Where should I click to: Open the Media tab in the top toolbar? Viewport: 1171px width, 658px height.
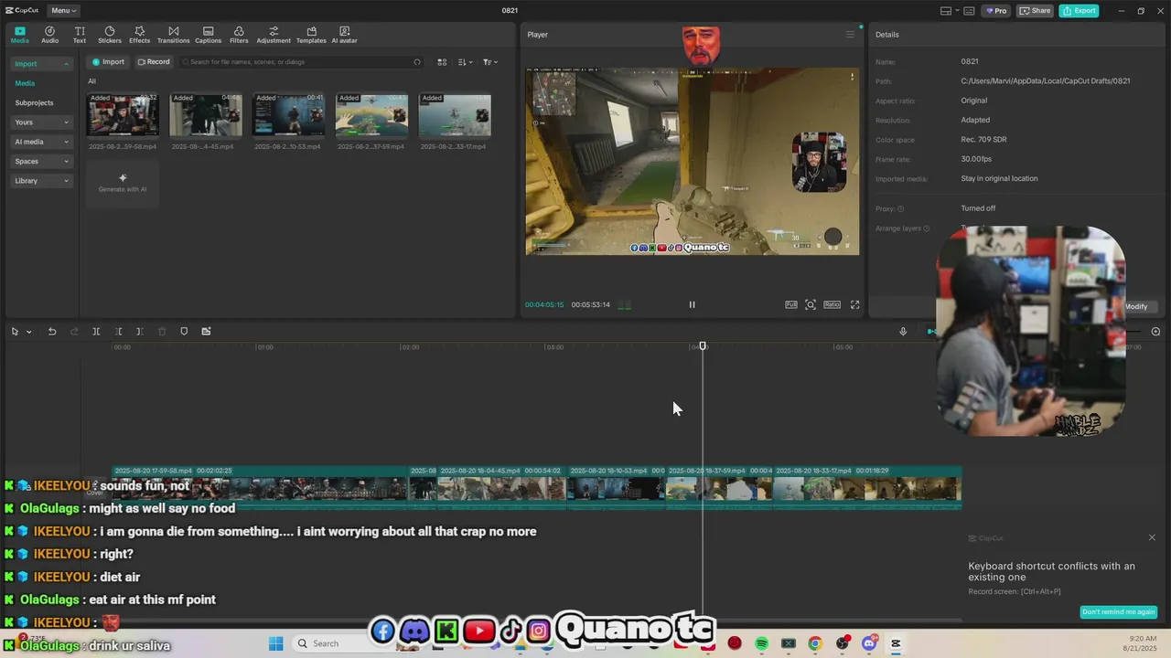pos(19,35)
